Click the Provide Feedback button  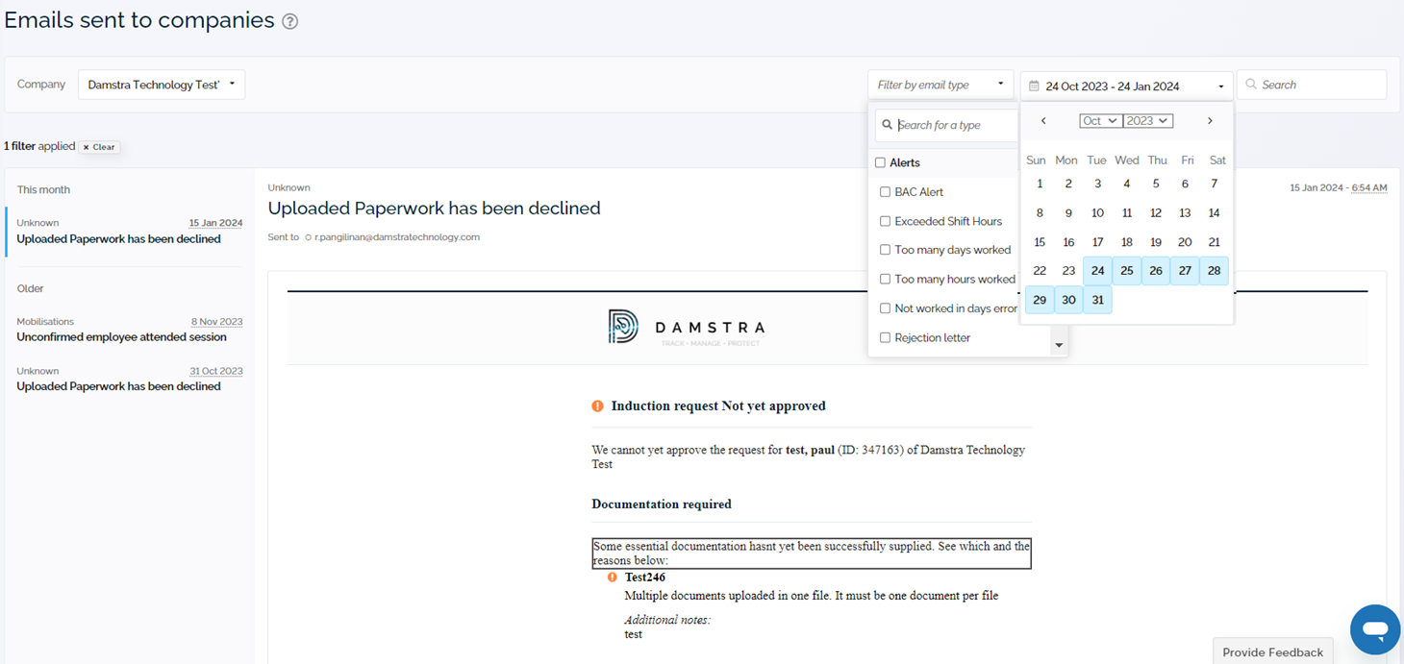(1272, 652)
